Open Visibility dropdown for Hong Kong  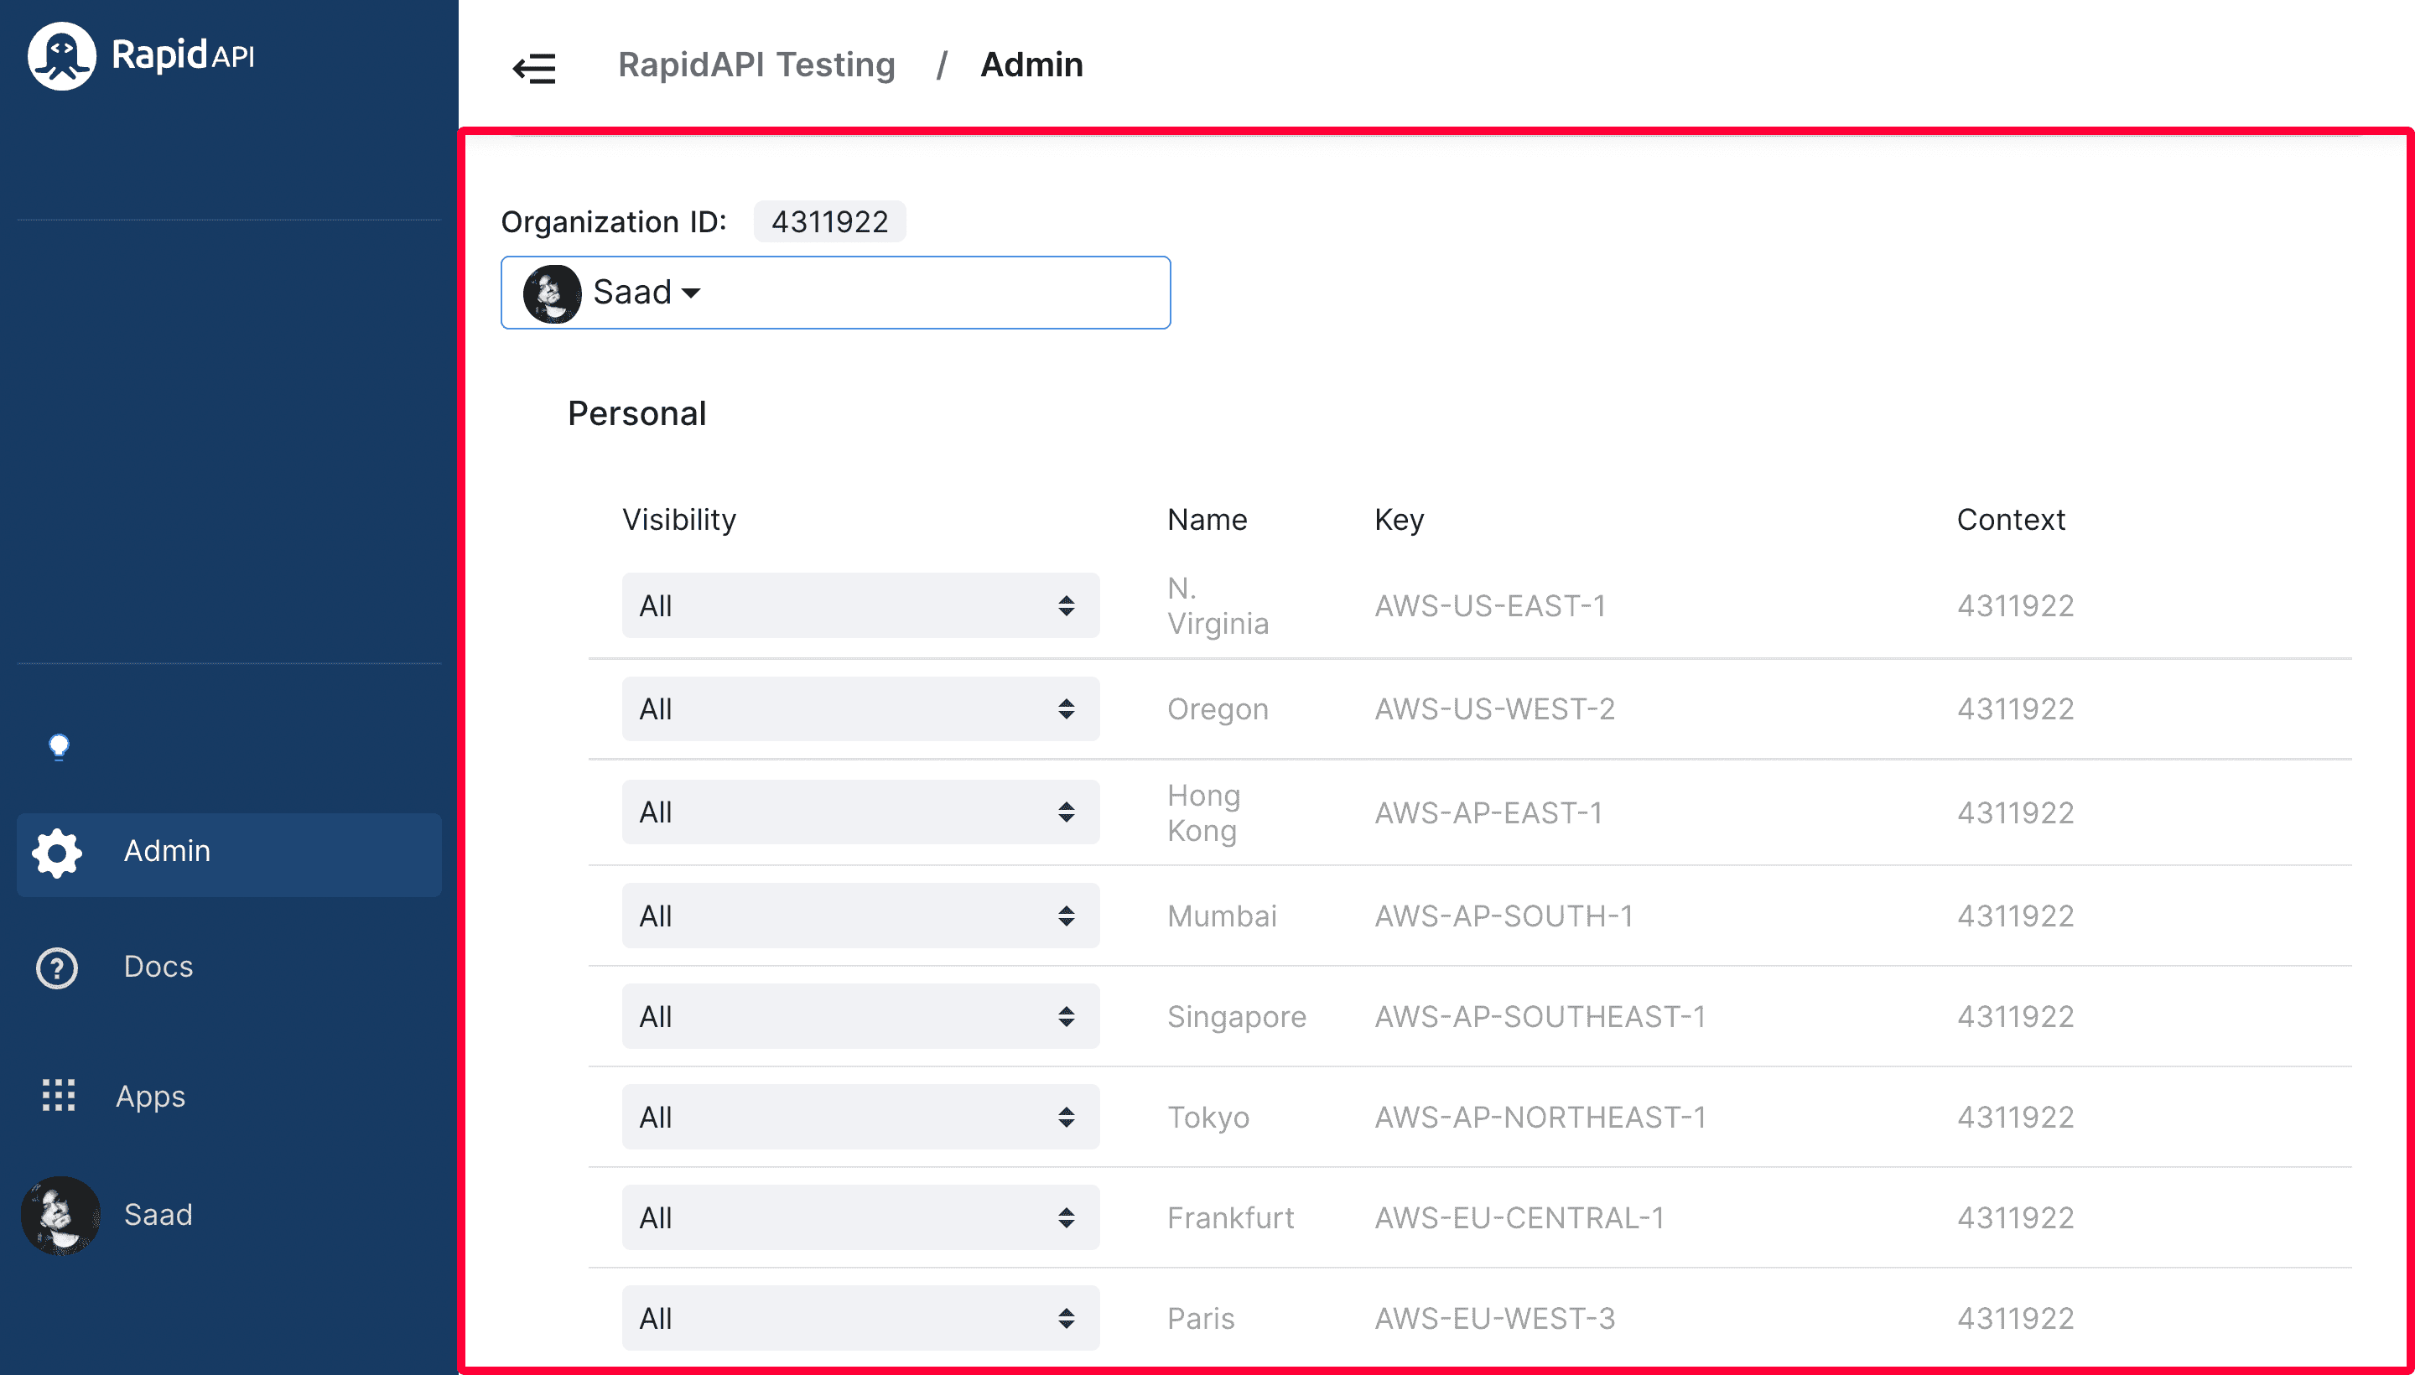coord(860,812)
